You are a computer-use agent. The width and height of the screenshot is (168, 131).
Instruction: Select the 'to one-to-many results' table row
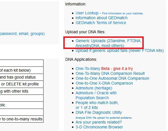click(22, 119)
